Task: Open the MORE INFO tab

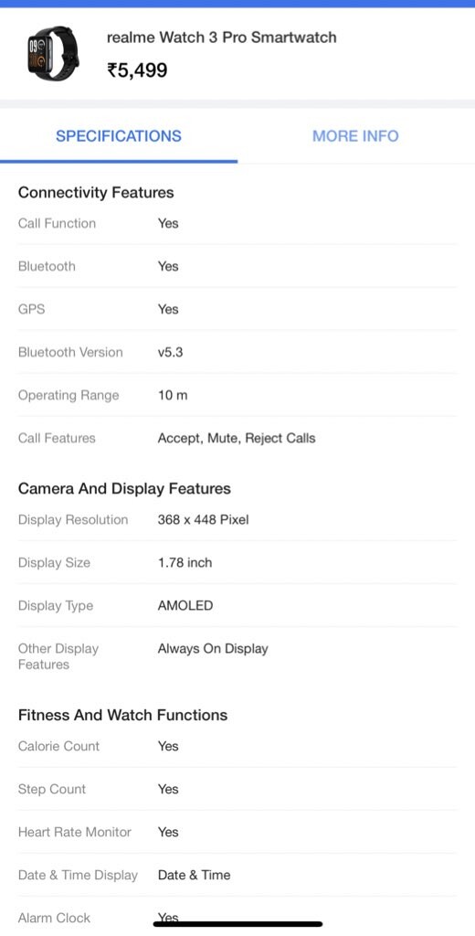Action: click(355, 136)
